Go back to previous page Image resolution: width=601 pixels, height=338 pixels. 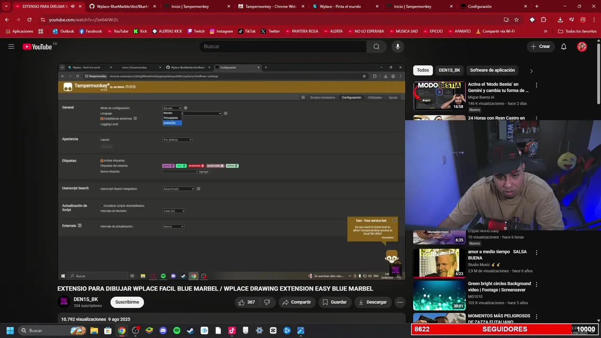[7, 20]
